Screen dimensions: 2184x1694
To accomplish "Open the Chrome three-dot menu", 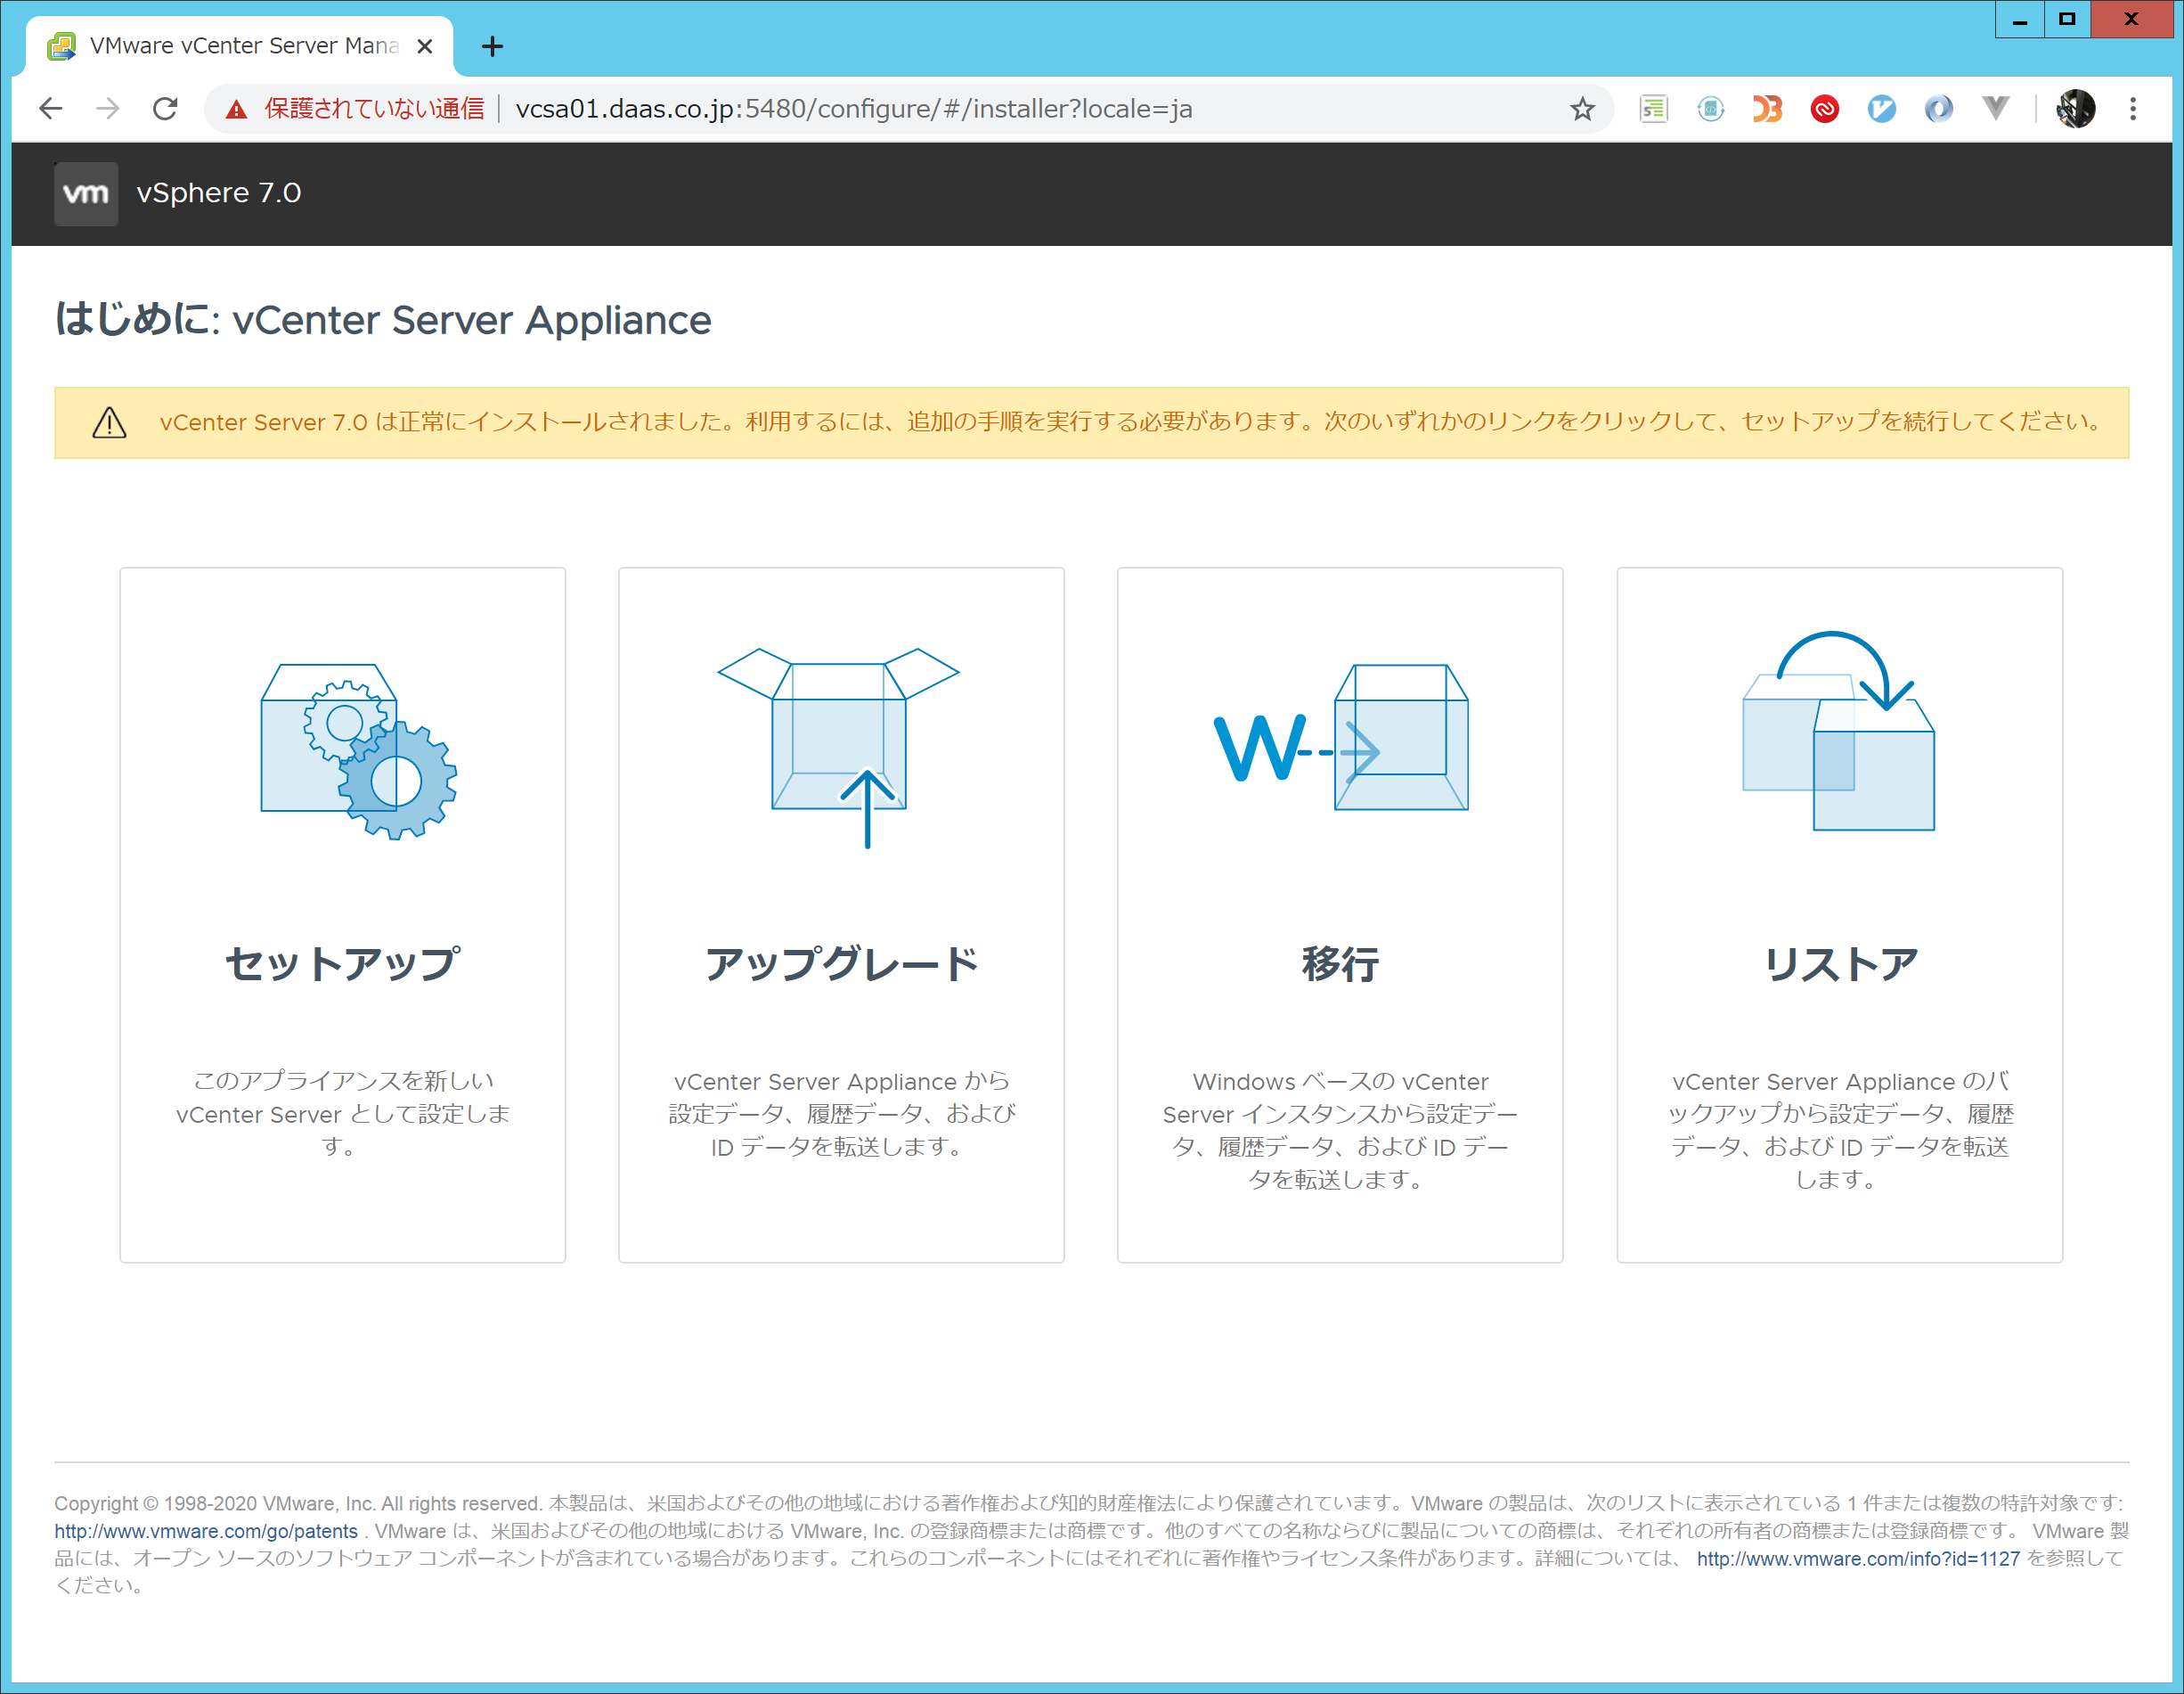I will (2133, 108).
